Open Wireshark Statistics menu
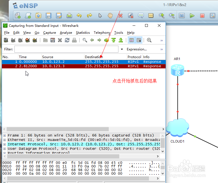This screenshot has height=183, width=218. [83, 33]
